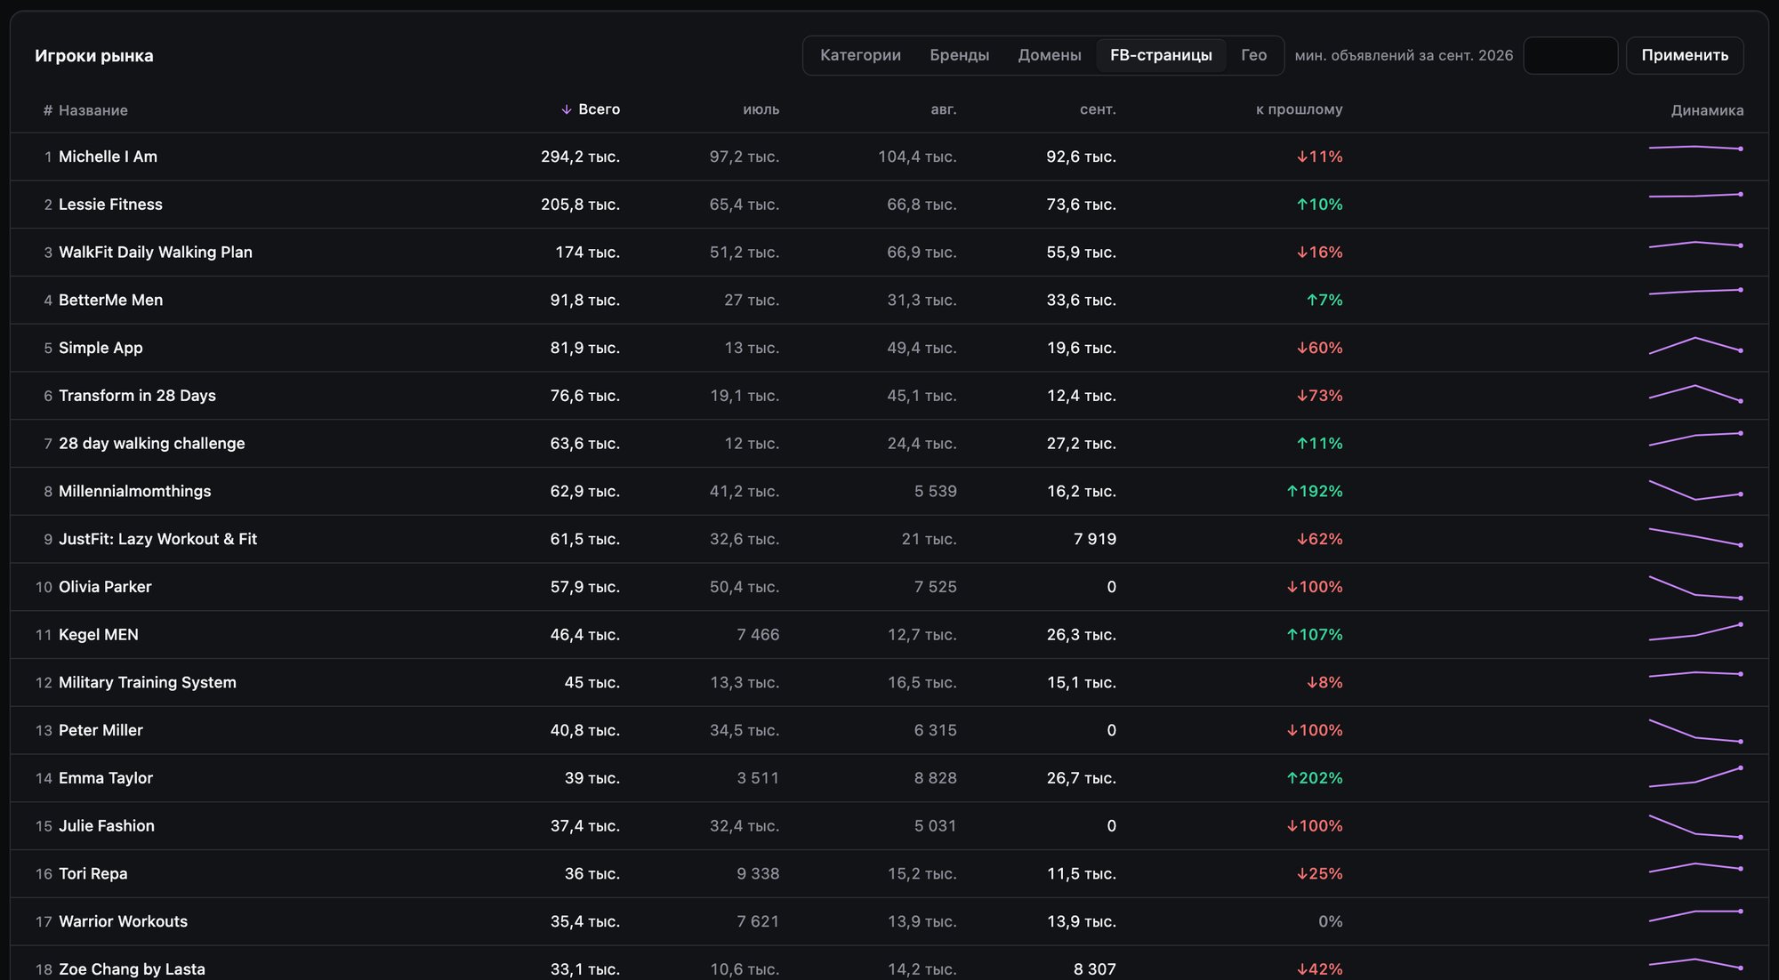Click the Emma Taylor trend sparkline
This screenshot has height=980, width=1779.
click(x=1695, y=777)
